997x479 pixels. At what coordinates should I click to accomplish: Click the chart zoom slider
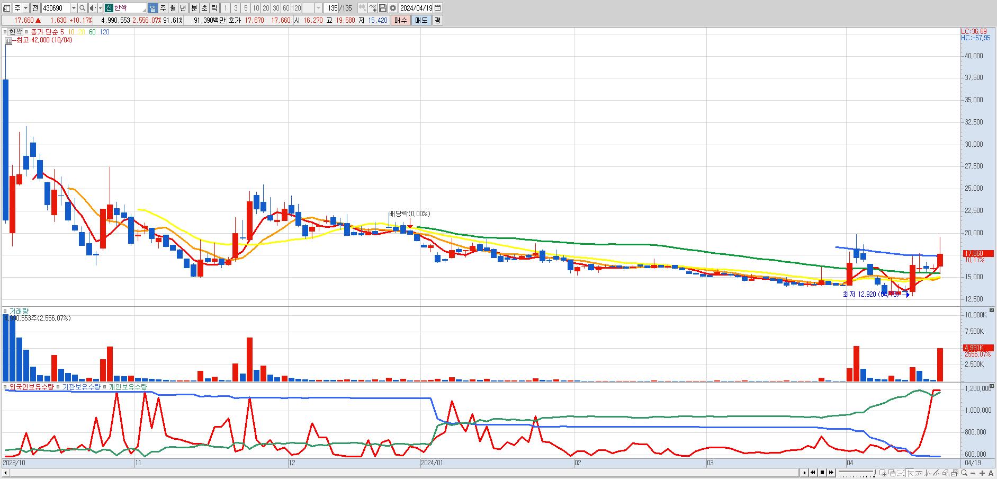pyautogui.click(x=857, y=473)
